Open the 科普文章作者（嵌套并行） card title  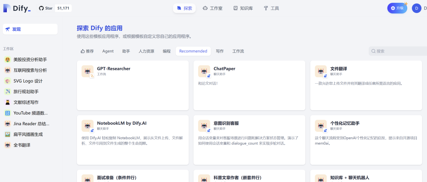click(238, 178)
